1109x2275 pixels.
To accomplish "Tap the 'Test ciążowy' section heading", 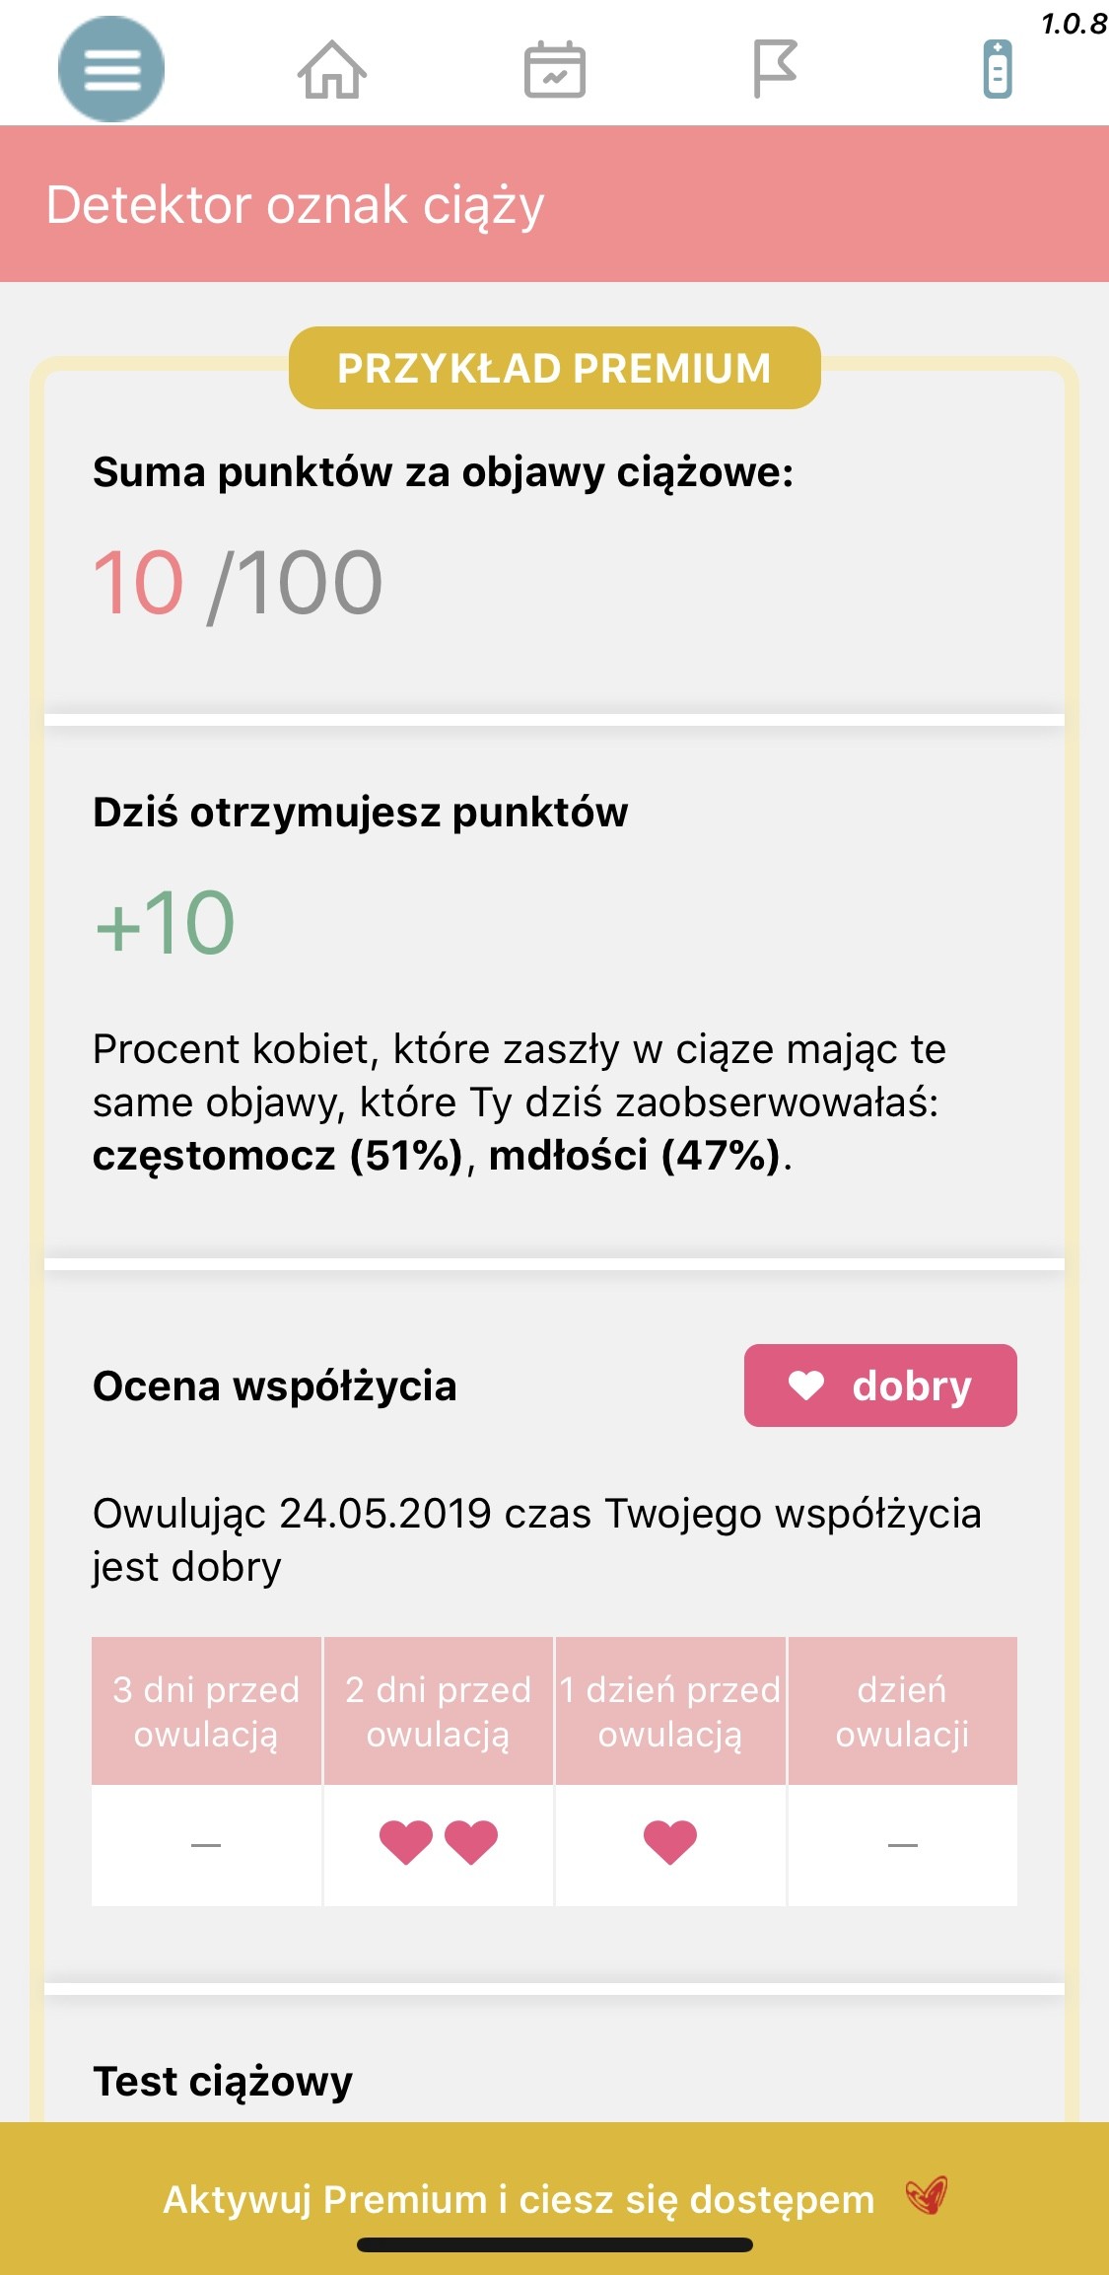I will coord(223,2081).
